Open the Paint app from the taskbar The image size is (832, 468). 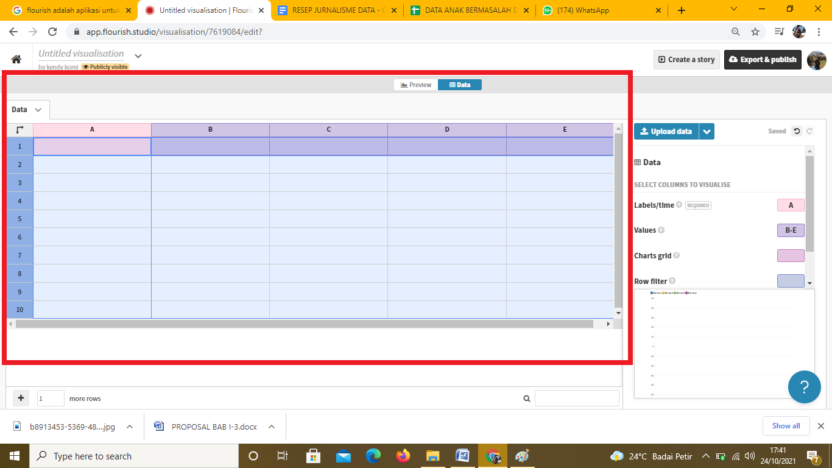coord(522,456)
